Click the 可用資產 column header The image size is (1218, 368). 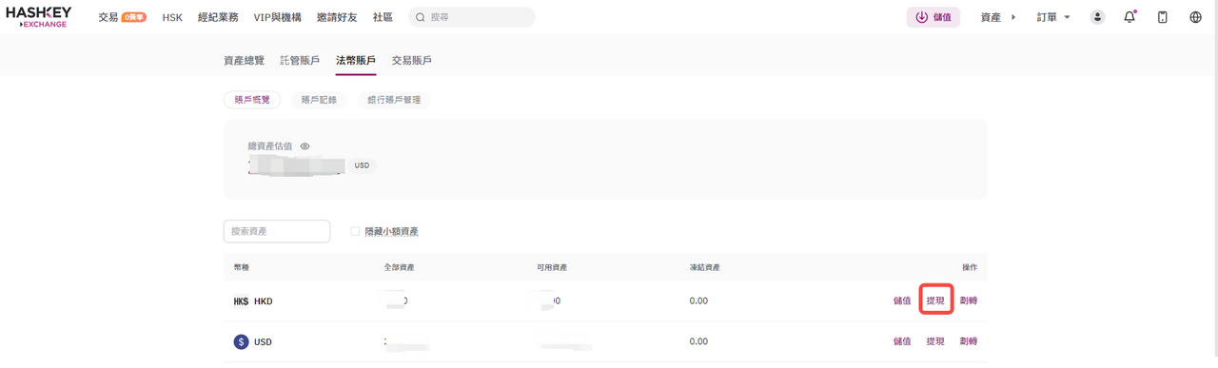click(x=552, y=267)
